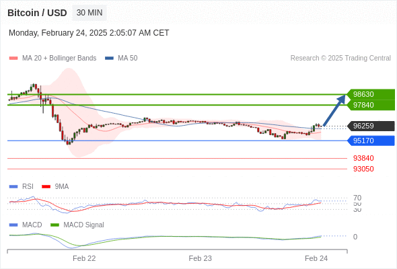Image resolution: width=397 pixels, height=269 pixels.
Task: Click the blue upward forecast arrow
Action: click(x=334, y=110)
